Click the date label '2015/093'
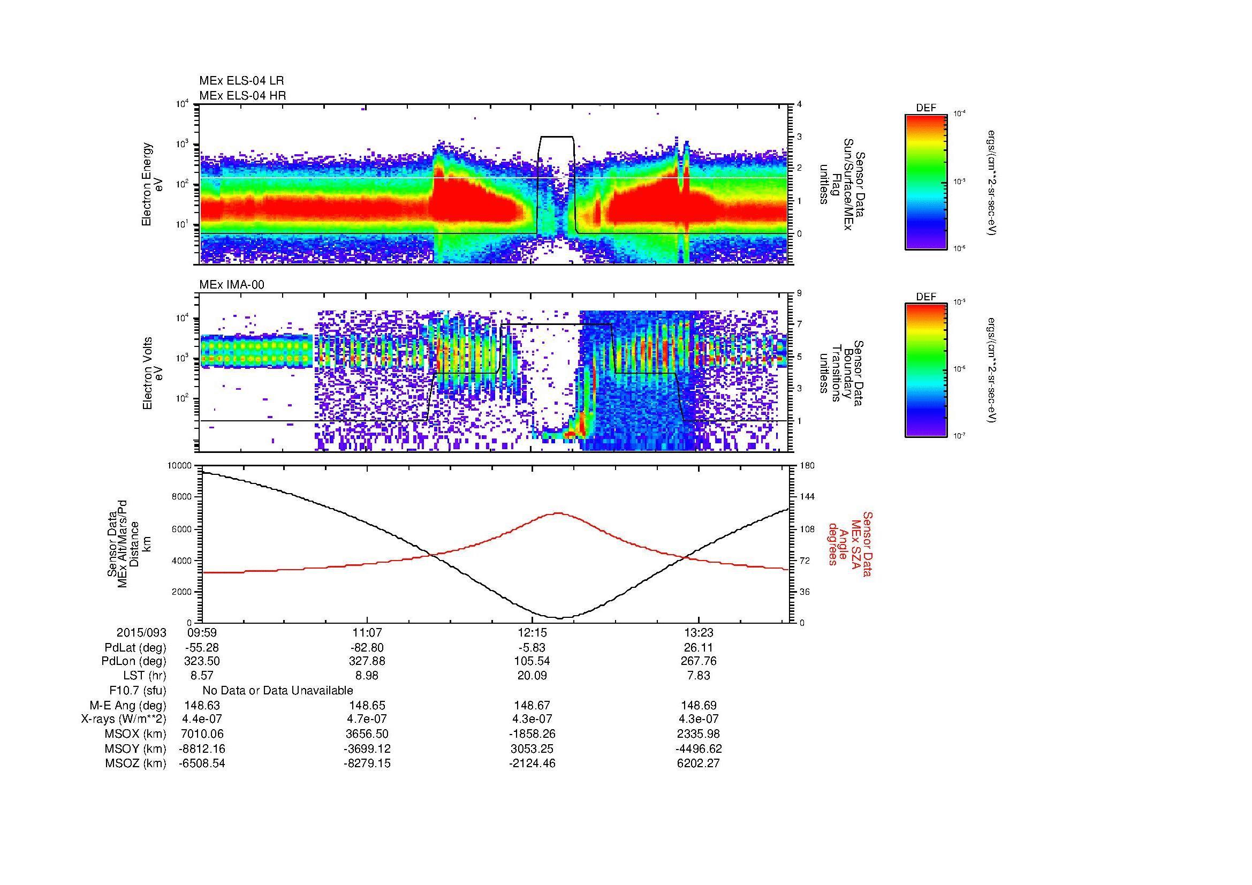1252x885 pixels. pos(141,633)
